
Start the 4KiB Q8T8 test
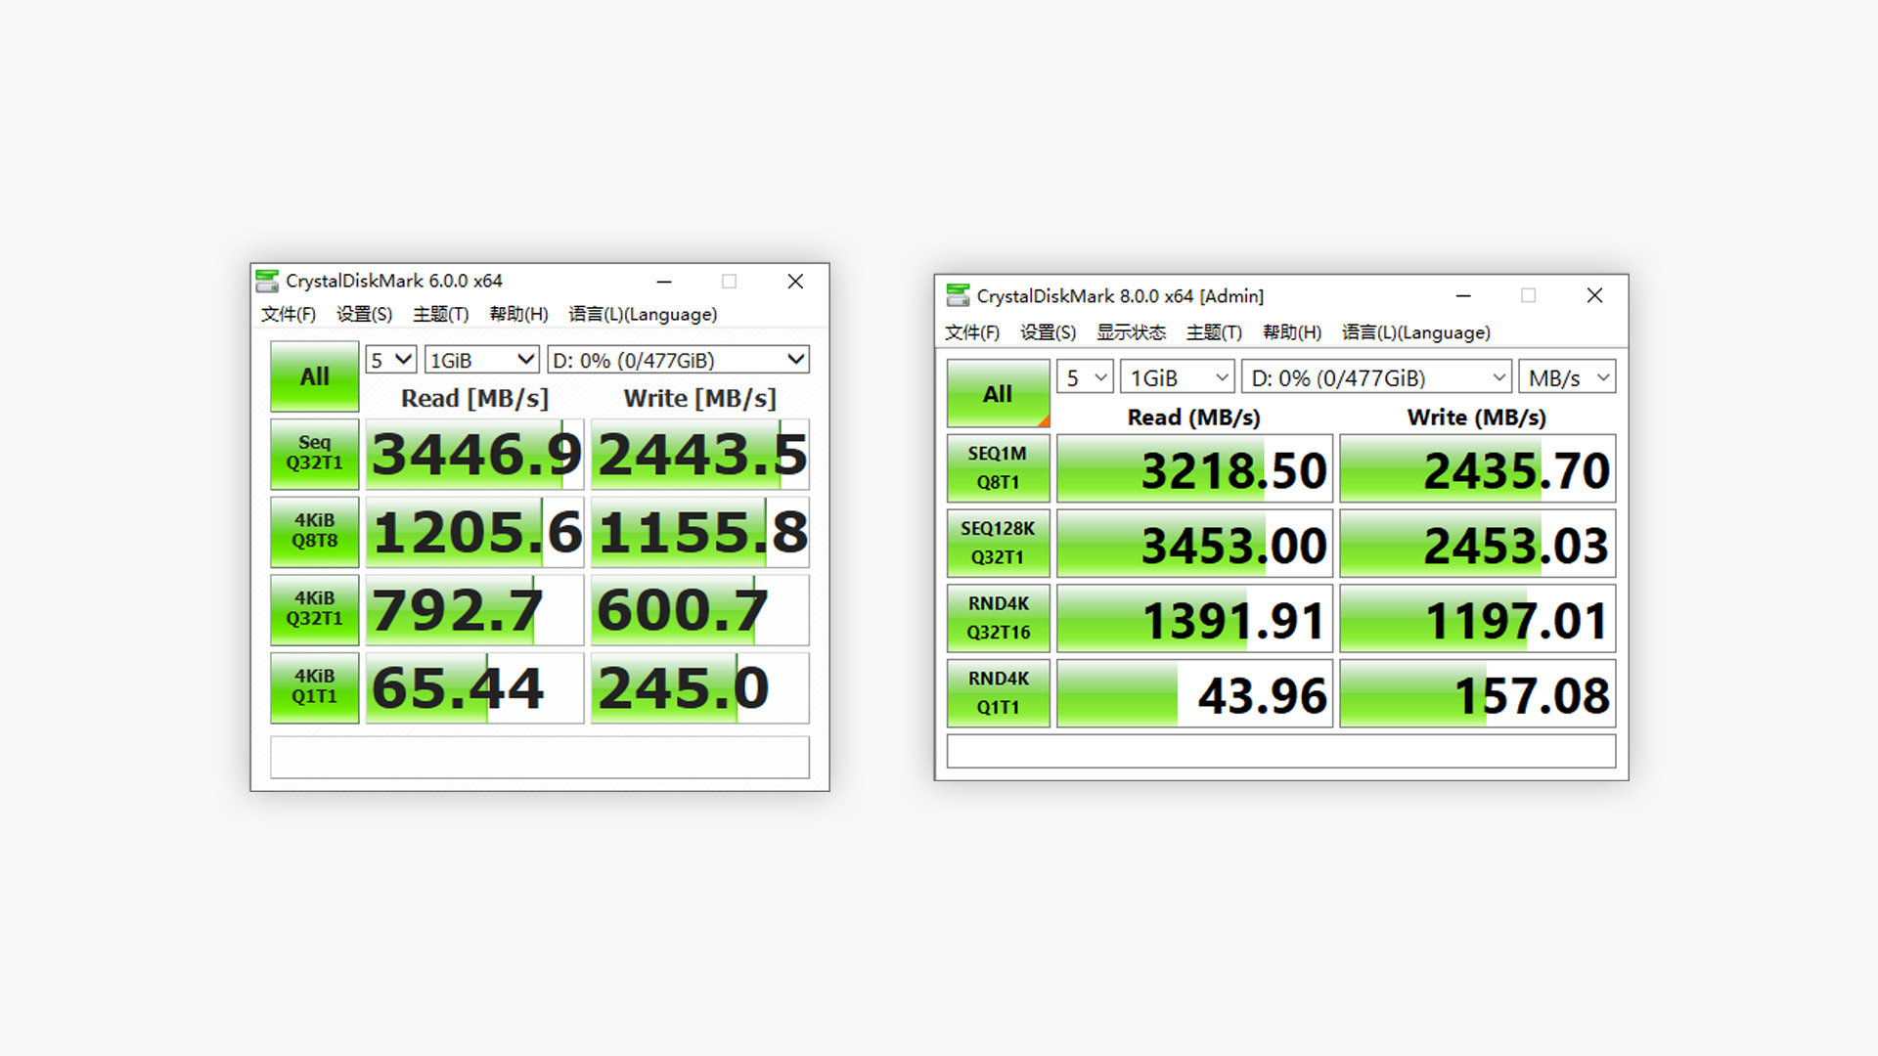(x=315, y=531)
